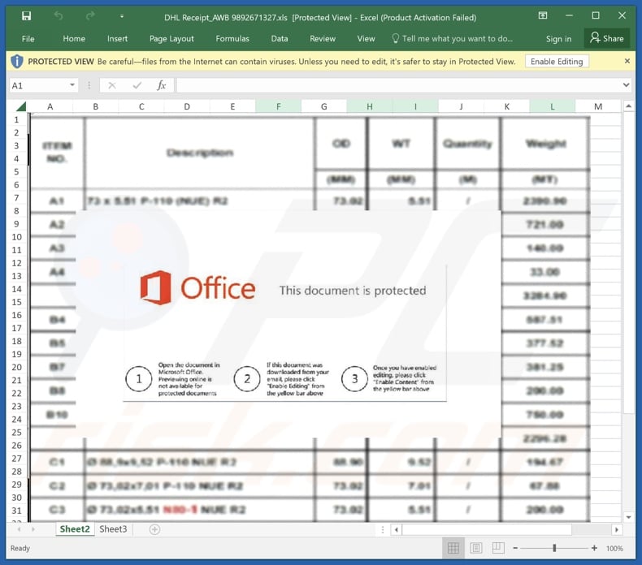Image resolution: width=642 pixels, height=565 pixels.
Task: Click the Protected View shield icon
Action: click(17, 62)
